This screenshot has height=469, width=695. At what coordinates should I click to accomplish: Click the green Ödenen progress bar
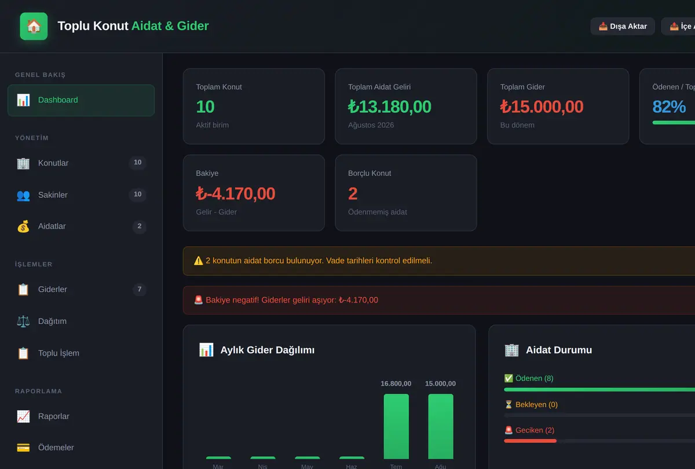[599, 390]
